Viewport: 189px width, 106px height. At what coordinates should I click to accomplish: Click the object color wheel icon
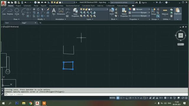130,9
